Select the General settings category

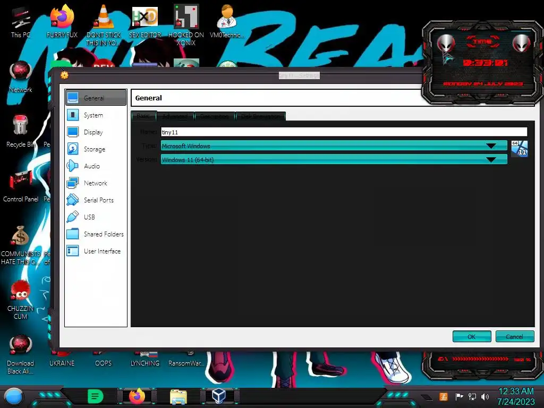point(96,98)
